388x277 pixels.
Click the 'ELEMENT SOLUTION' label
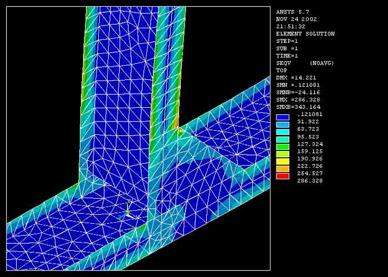[305, 34]
